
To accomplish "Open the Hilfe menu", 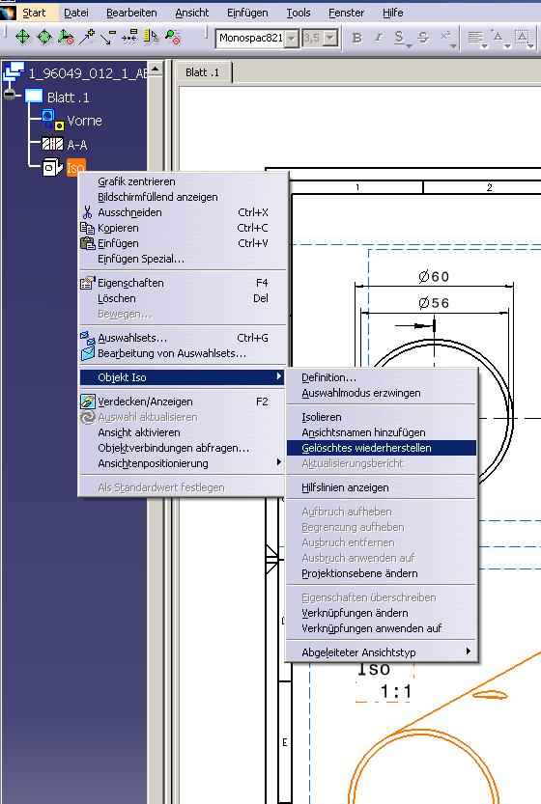I will pyautogui.click(x=392, y=13).
